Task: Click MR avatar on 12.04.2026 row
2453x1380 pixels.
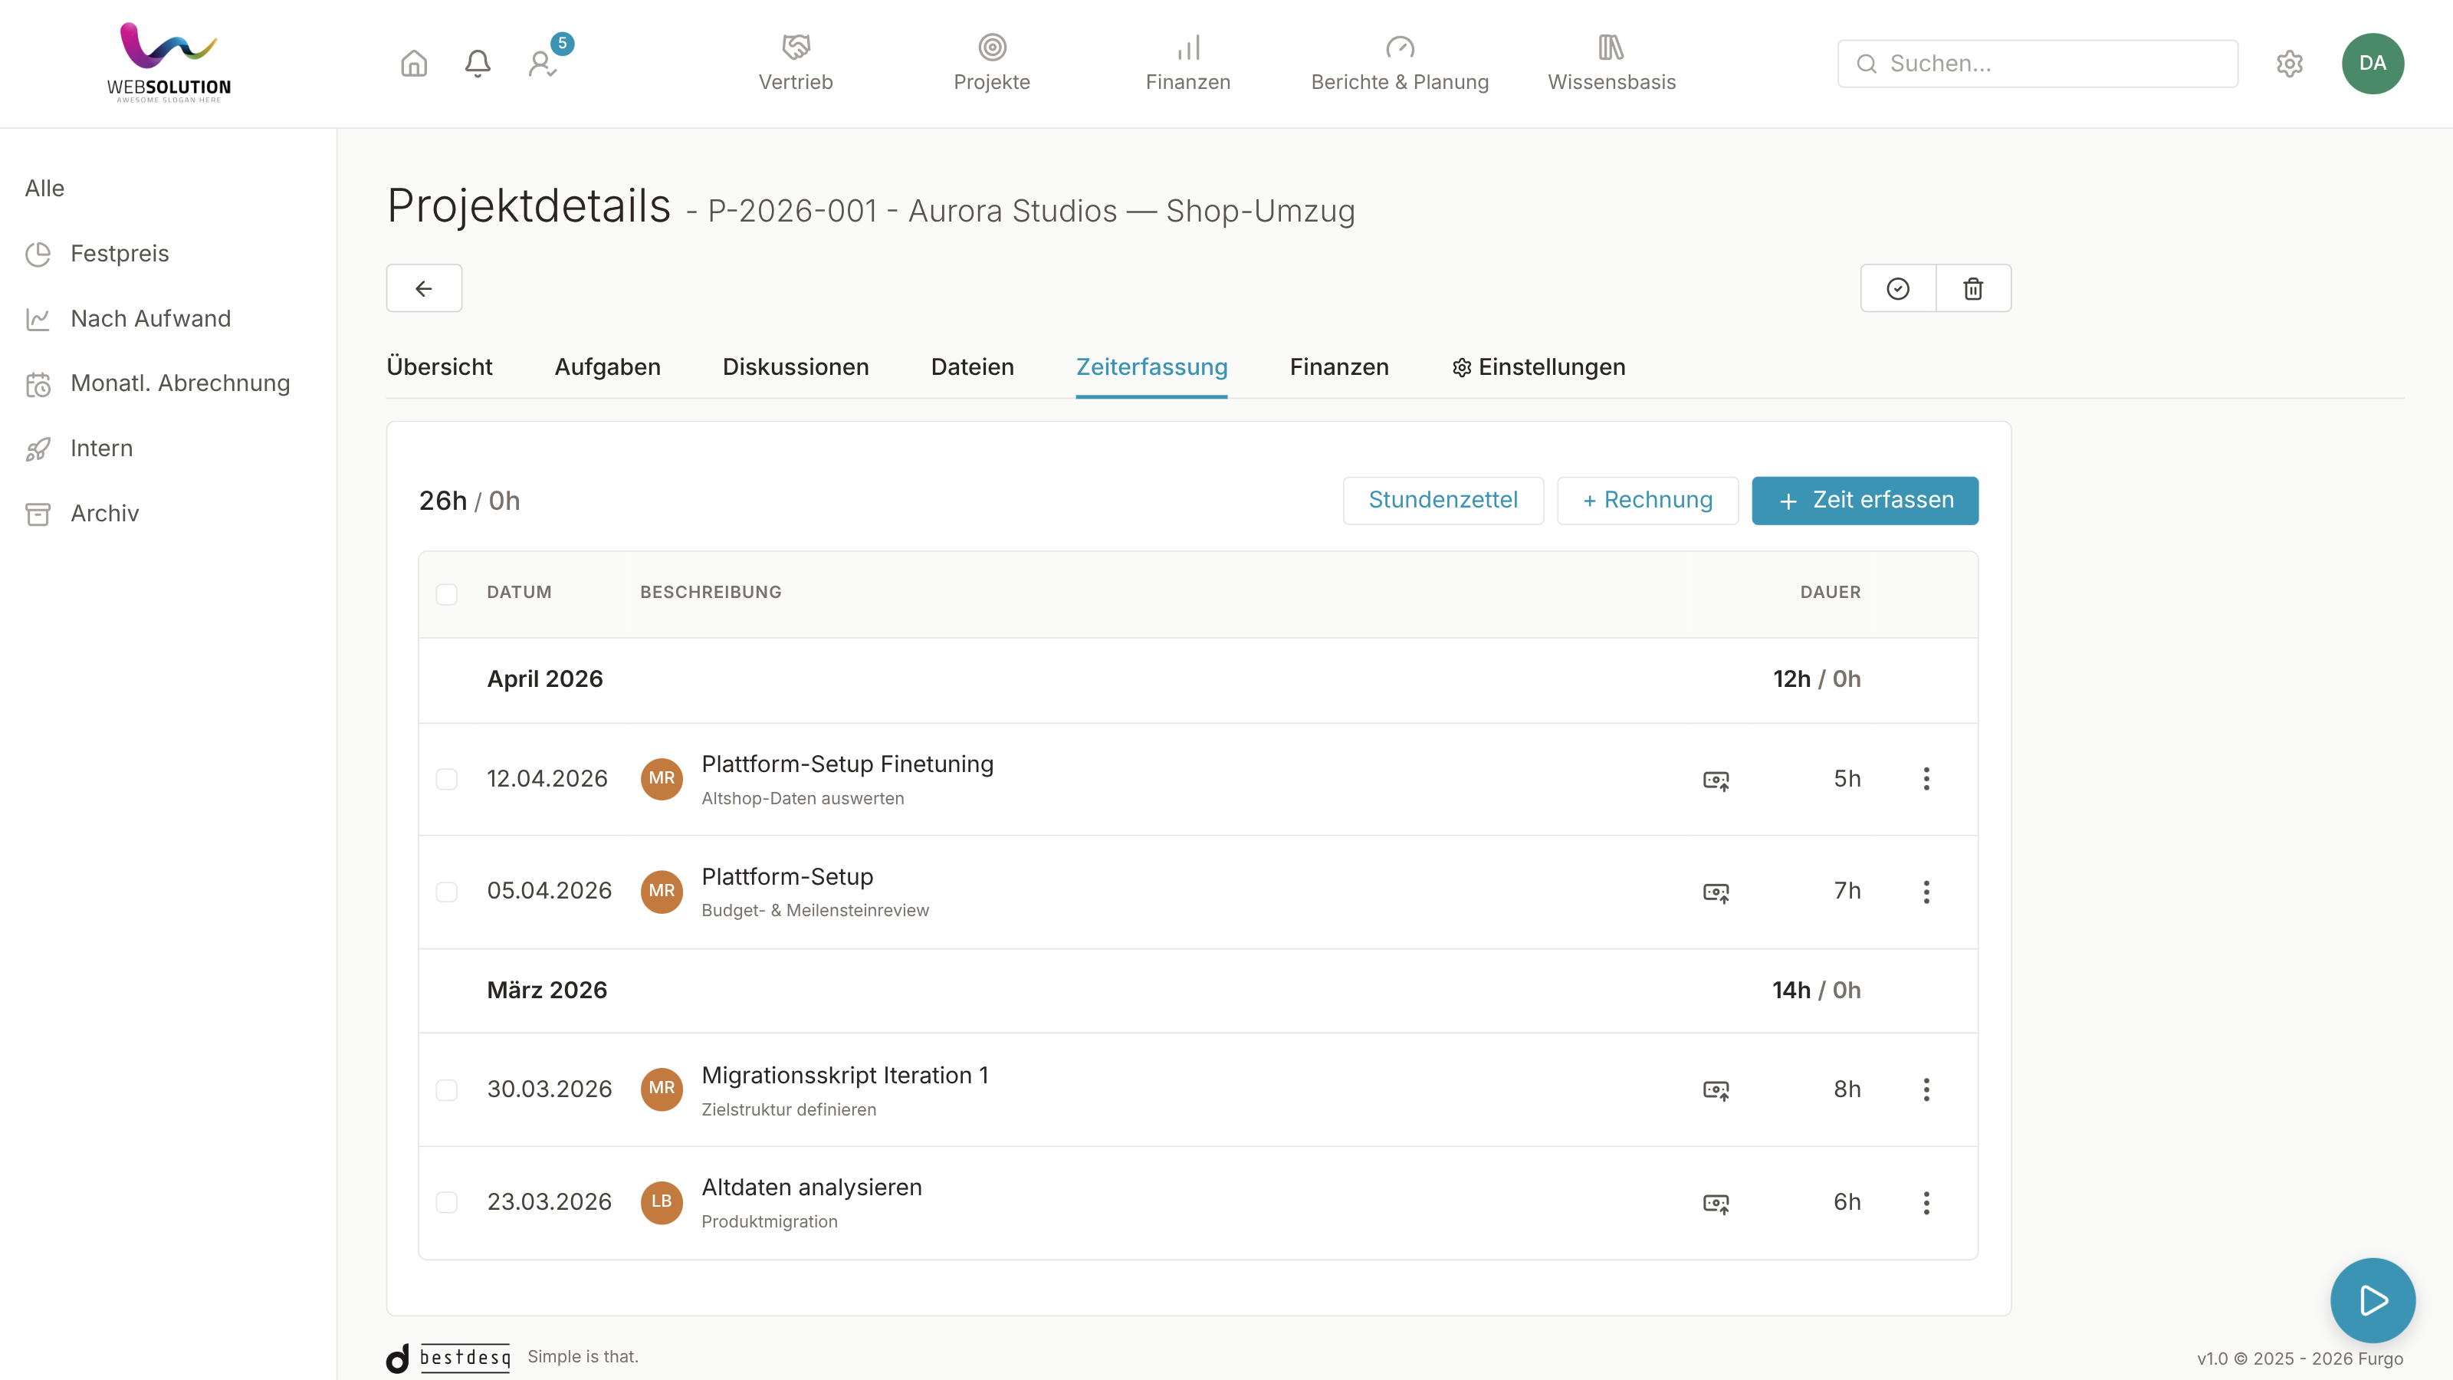Action: click(x=661, y=779)
